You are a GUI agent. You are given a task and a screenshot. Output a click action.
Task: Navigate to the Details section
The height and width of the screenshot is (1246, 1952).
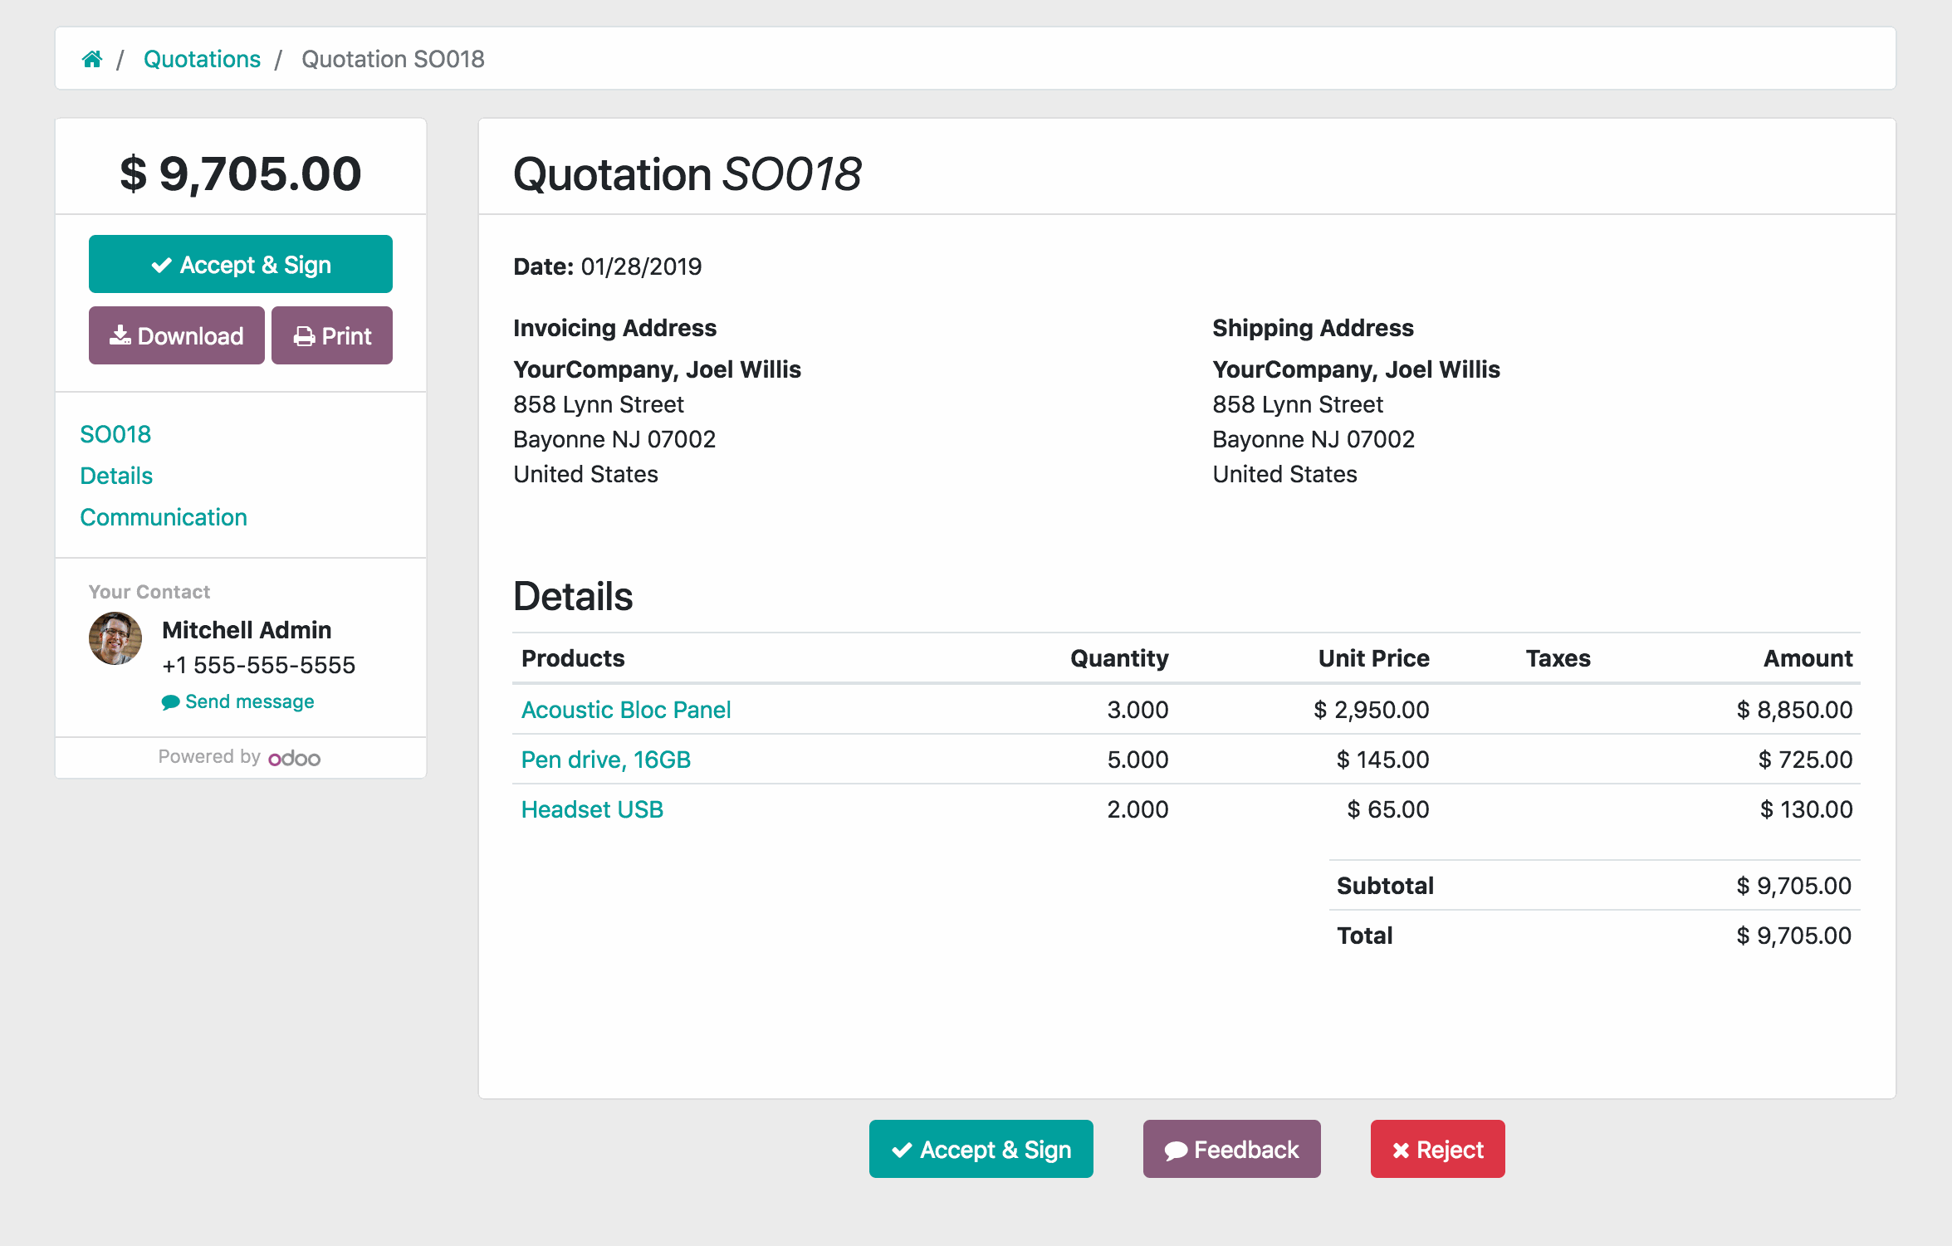(117, 475)
